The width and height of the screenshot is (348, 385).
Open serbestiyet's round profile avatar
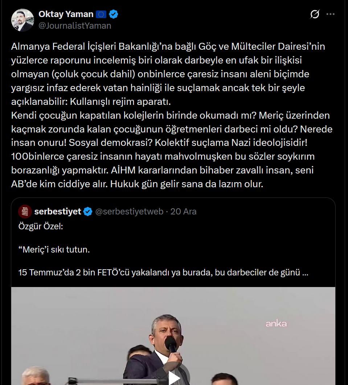pyautogui.click(x=25, y=212)
